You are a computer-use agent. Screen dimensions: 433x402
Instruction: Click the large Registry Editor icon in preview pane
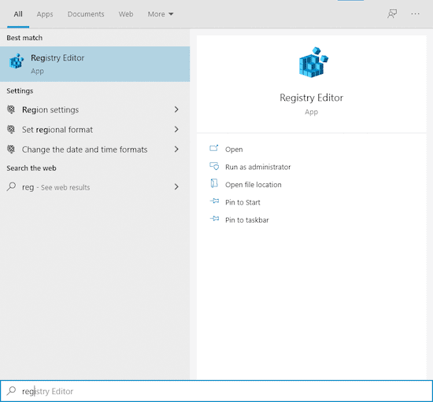pyautogui.click(x=313, y=62)
